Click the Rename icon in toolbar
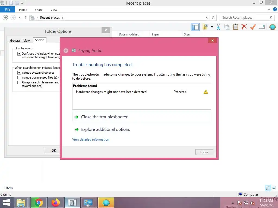278x208 pixels. click(262, 27)
